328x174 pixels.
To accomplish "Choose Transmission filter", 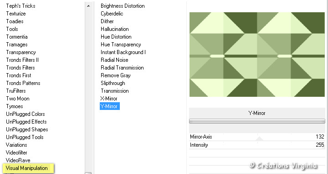I will coord(115,91).
